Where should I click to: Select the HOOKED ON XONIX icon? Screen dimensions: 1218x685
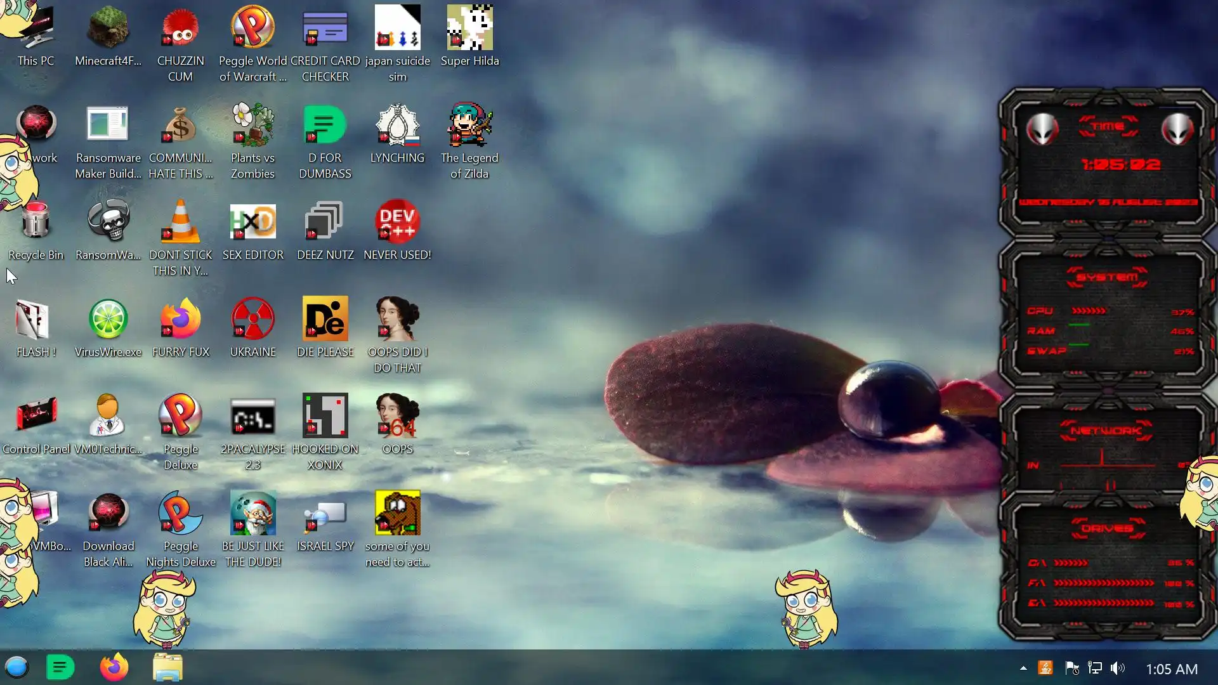pos(325,416)
